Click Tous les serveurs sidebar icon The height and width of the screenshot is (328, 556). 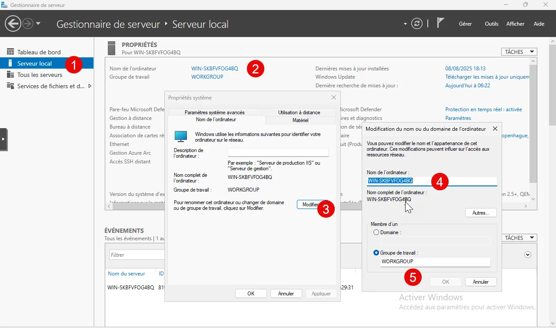point(10,75)
